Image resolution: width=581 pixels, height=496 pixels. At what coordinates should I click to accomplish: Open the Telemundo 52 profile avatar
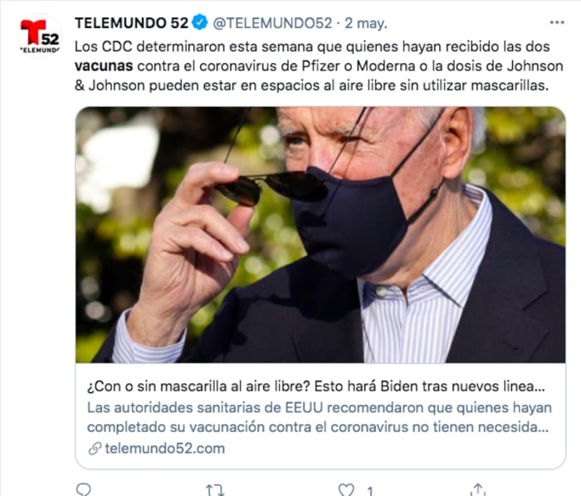pyautogui.click(x=39, y=36)
